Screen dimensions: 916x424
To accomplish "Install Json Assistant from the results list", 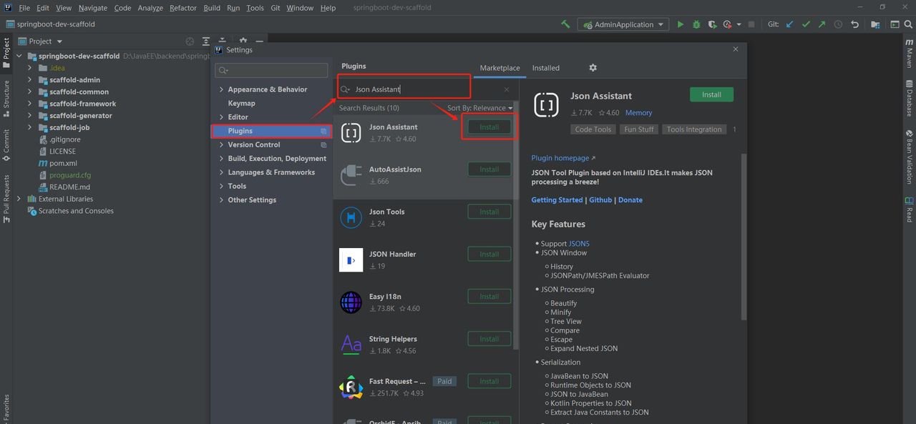I will click(x=489, y=127).
